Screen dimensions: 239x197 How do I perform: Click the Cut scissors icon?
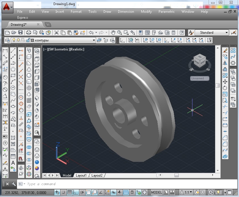click(x=57, y=33)
